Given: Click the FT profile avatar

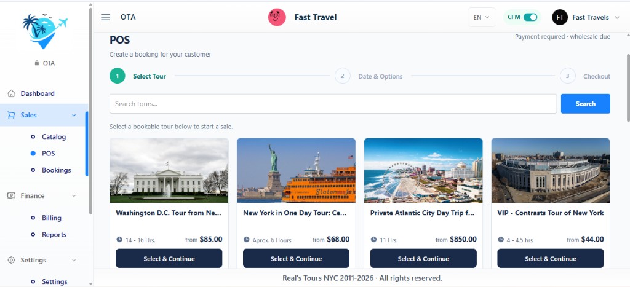Looking at the screenshot, I should pos(560,17).
